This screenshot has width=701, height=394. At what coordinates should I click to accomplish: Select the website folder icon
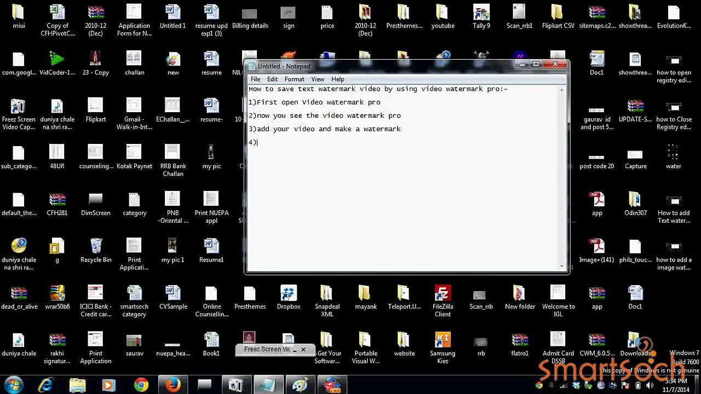point(404,344)
